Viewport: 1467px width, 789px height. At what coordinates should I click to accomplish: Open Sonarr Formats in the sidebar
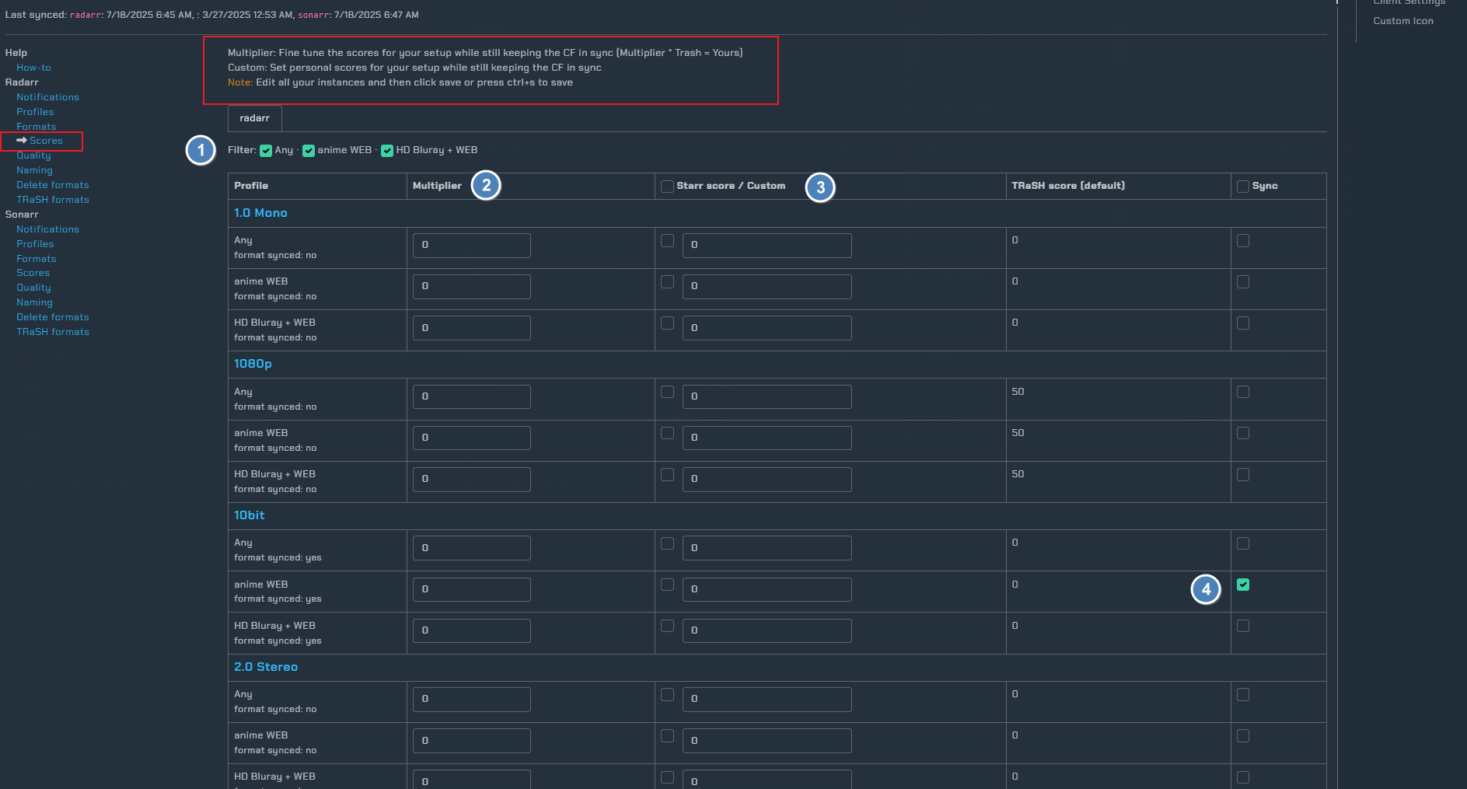(x=37, y=259)
